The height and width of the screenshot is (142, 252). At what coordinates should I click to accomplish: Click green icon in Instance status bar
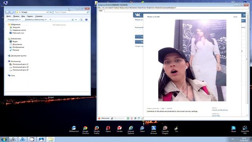point(128,118)
